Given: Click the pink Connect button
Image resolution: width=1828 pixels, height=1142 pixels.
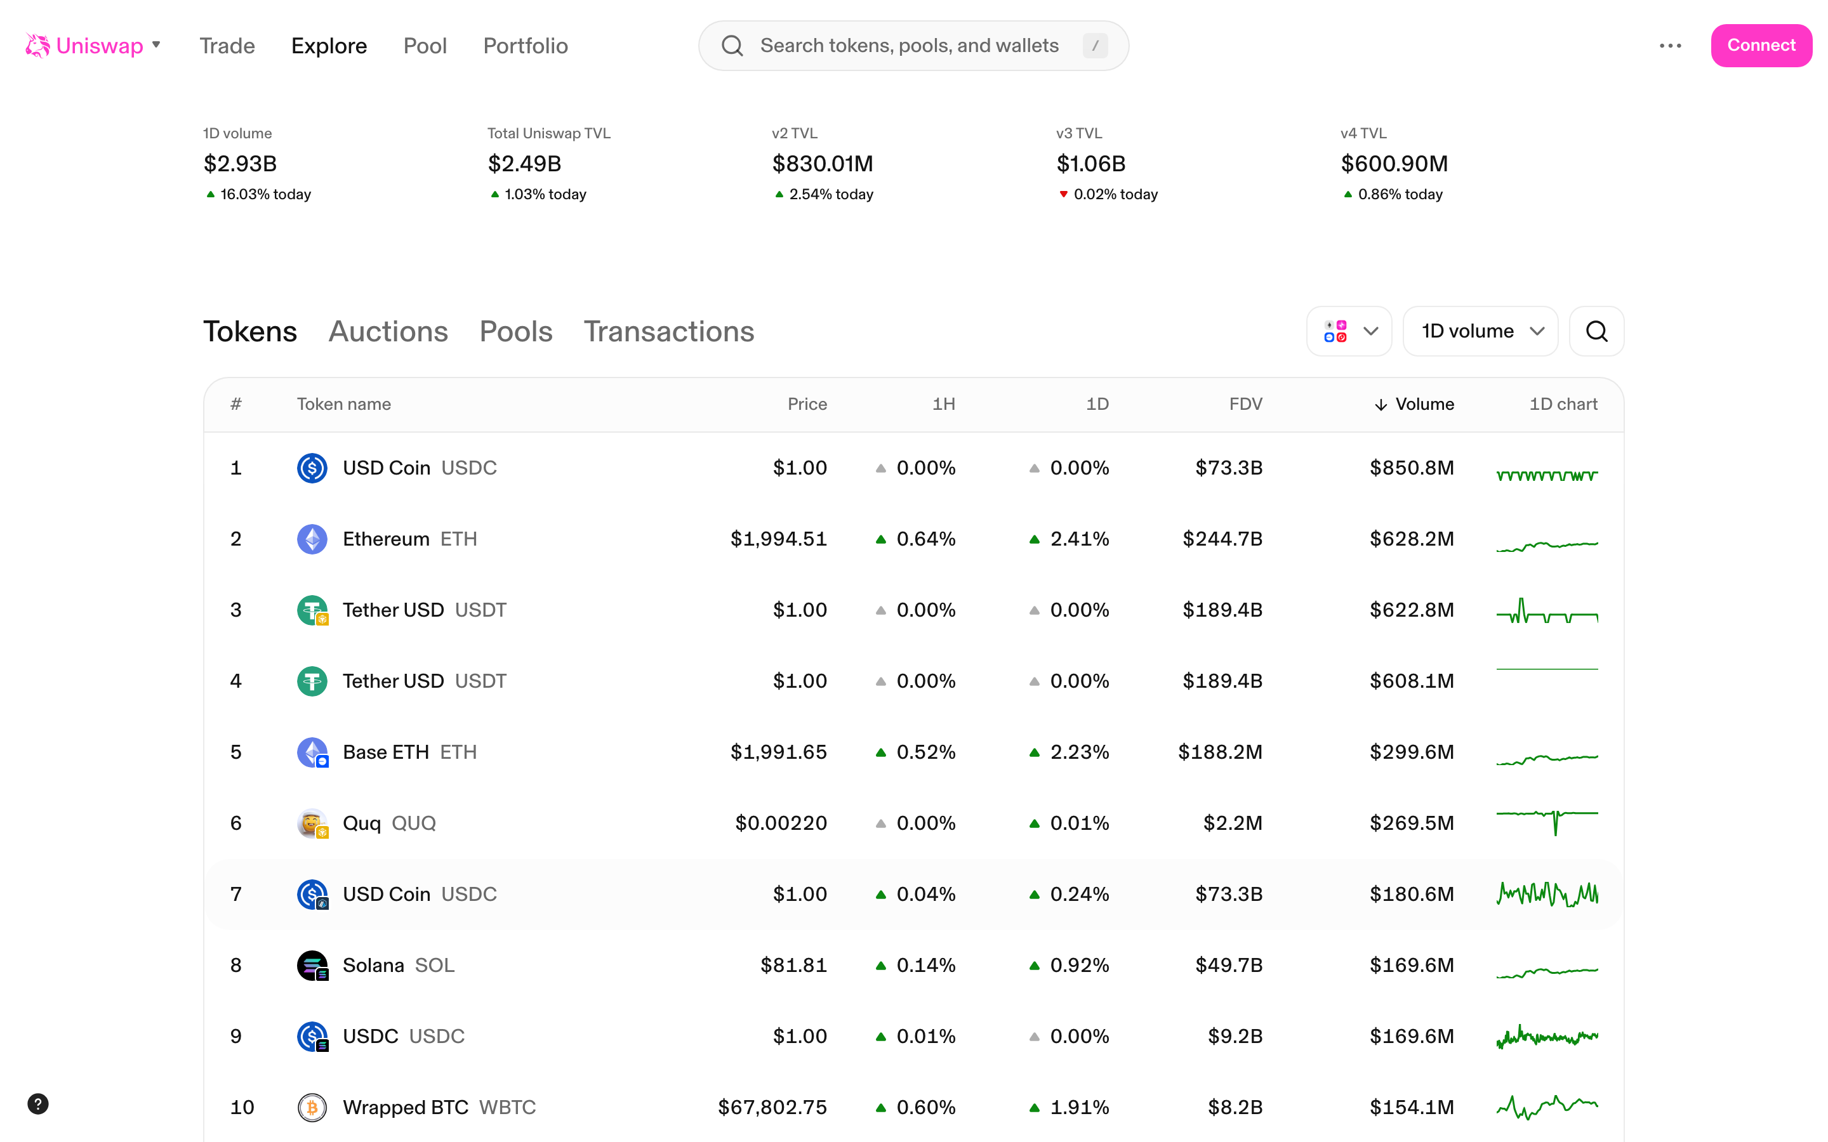Looking at the screenshot, I should pos(1761,45).
